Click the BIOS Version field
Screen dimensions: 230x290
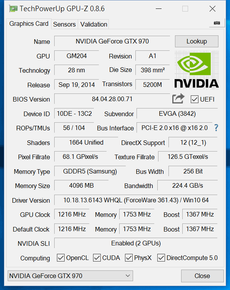(x=112, y=99)
